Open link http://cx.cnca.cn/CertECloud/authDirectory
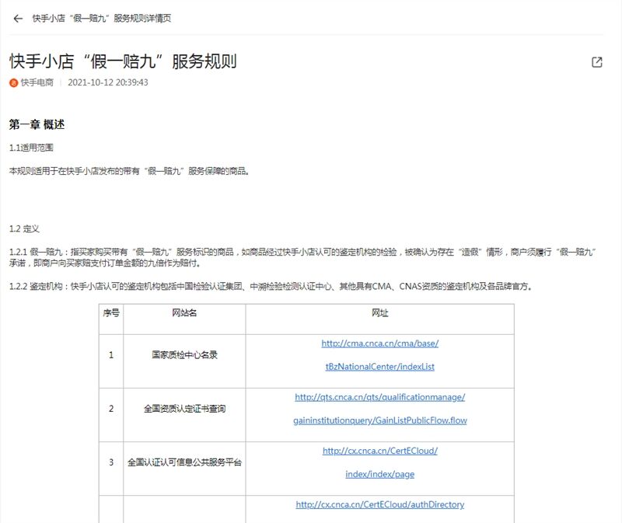 379,505
